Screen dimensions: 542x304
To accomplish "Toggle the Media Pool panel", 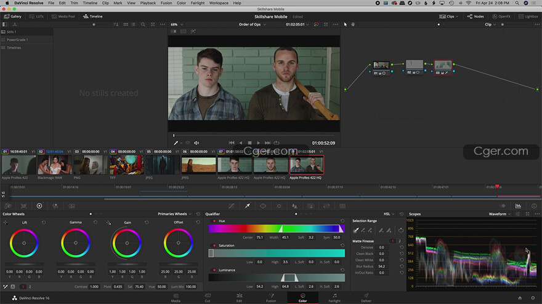I will (x=63, y=16).
